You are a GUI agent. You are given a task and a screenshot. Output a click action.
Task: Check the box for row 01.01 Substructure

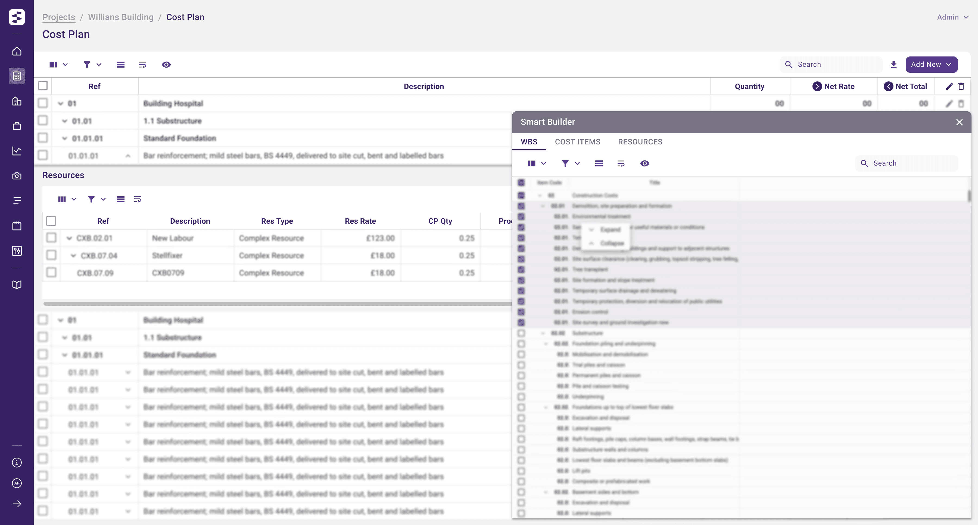pos(43,121)
